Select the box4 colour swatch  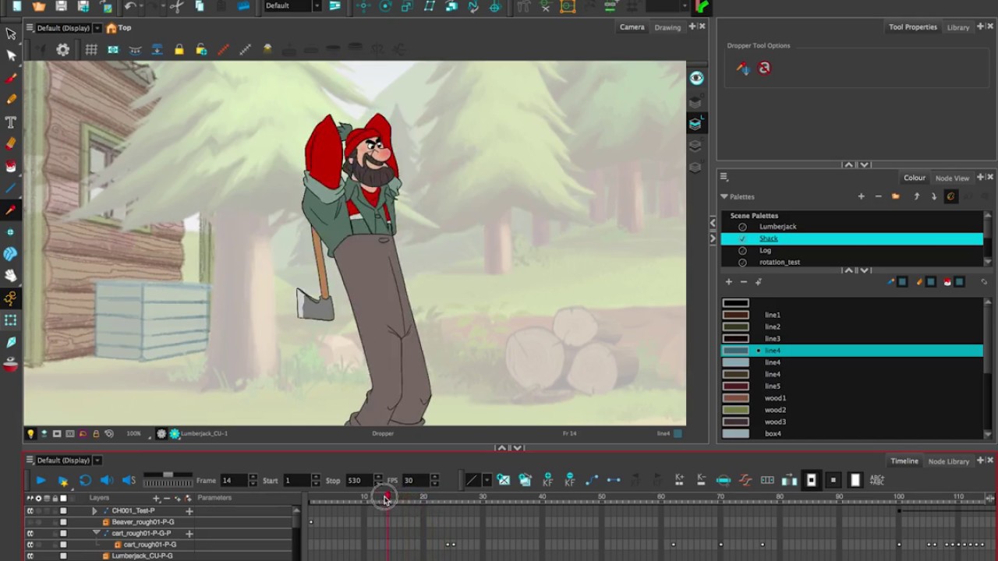(735, 434)
